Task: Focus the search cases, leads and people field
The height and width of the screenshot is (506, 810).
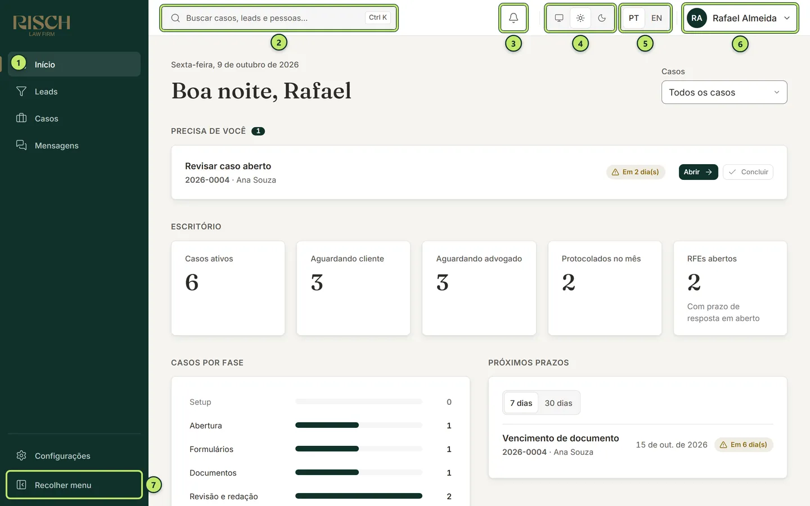Action: (279, 18)
